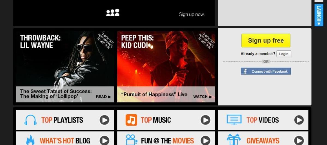327x145 pixels.
Task: Expand the blue LAUNCH side tab
Action: (319, 15)
